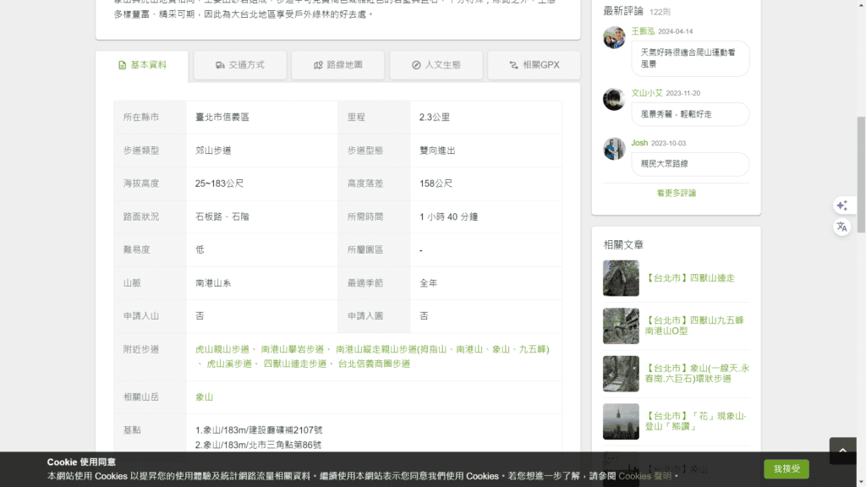Click 看更多評論 link
Screen dimensions: 866x487
676,194
